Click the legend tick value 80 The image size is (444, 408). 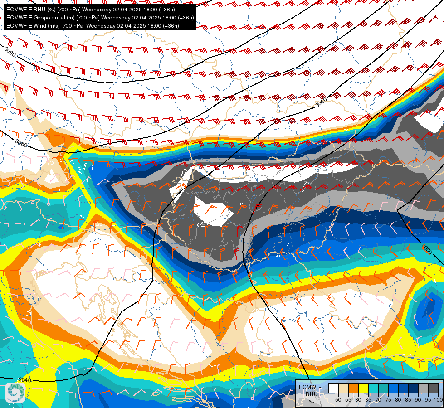pos(398,400)
